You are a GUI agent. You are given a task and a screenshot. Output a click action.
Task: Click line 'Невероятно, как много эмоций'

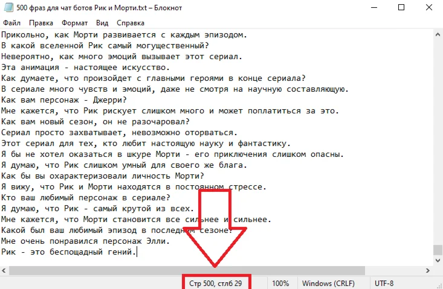point(121,57)
